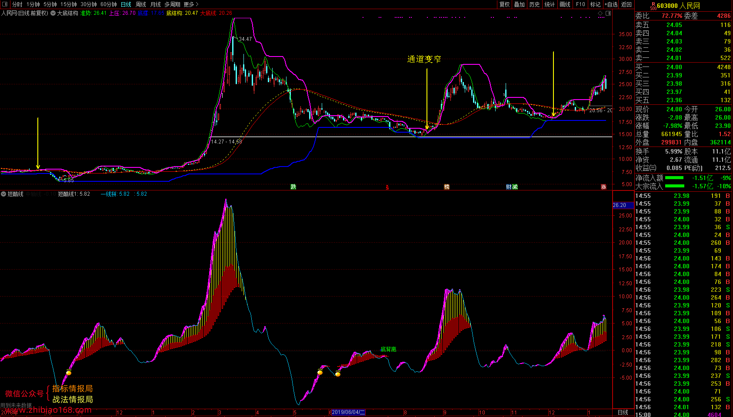Image resolution: width=733 pixels, height=417 pixels.
Task: Toggle the side panel icon at top-left
Action: pos(5,4)
